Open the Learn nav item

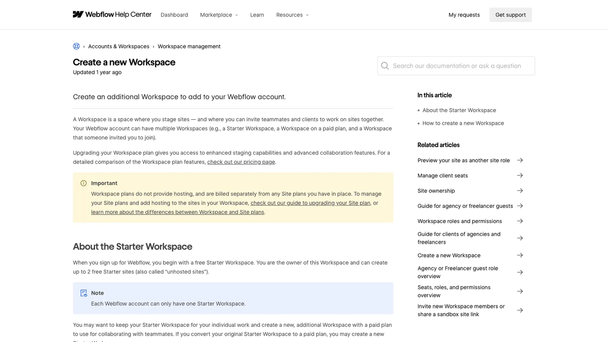pyautogui.click(x=257, y=15)
